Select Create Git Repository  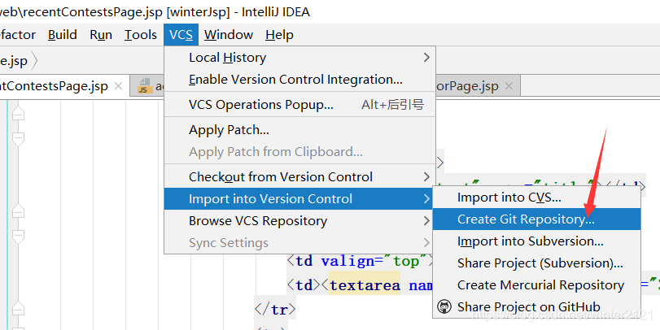(x=536, y=219)
